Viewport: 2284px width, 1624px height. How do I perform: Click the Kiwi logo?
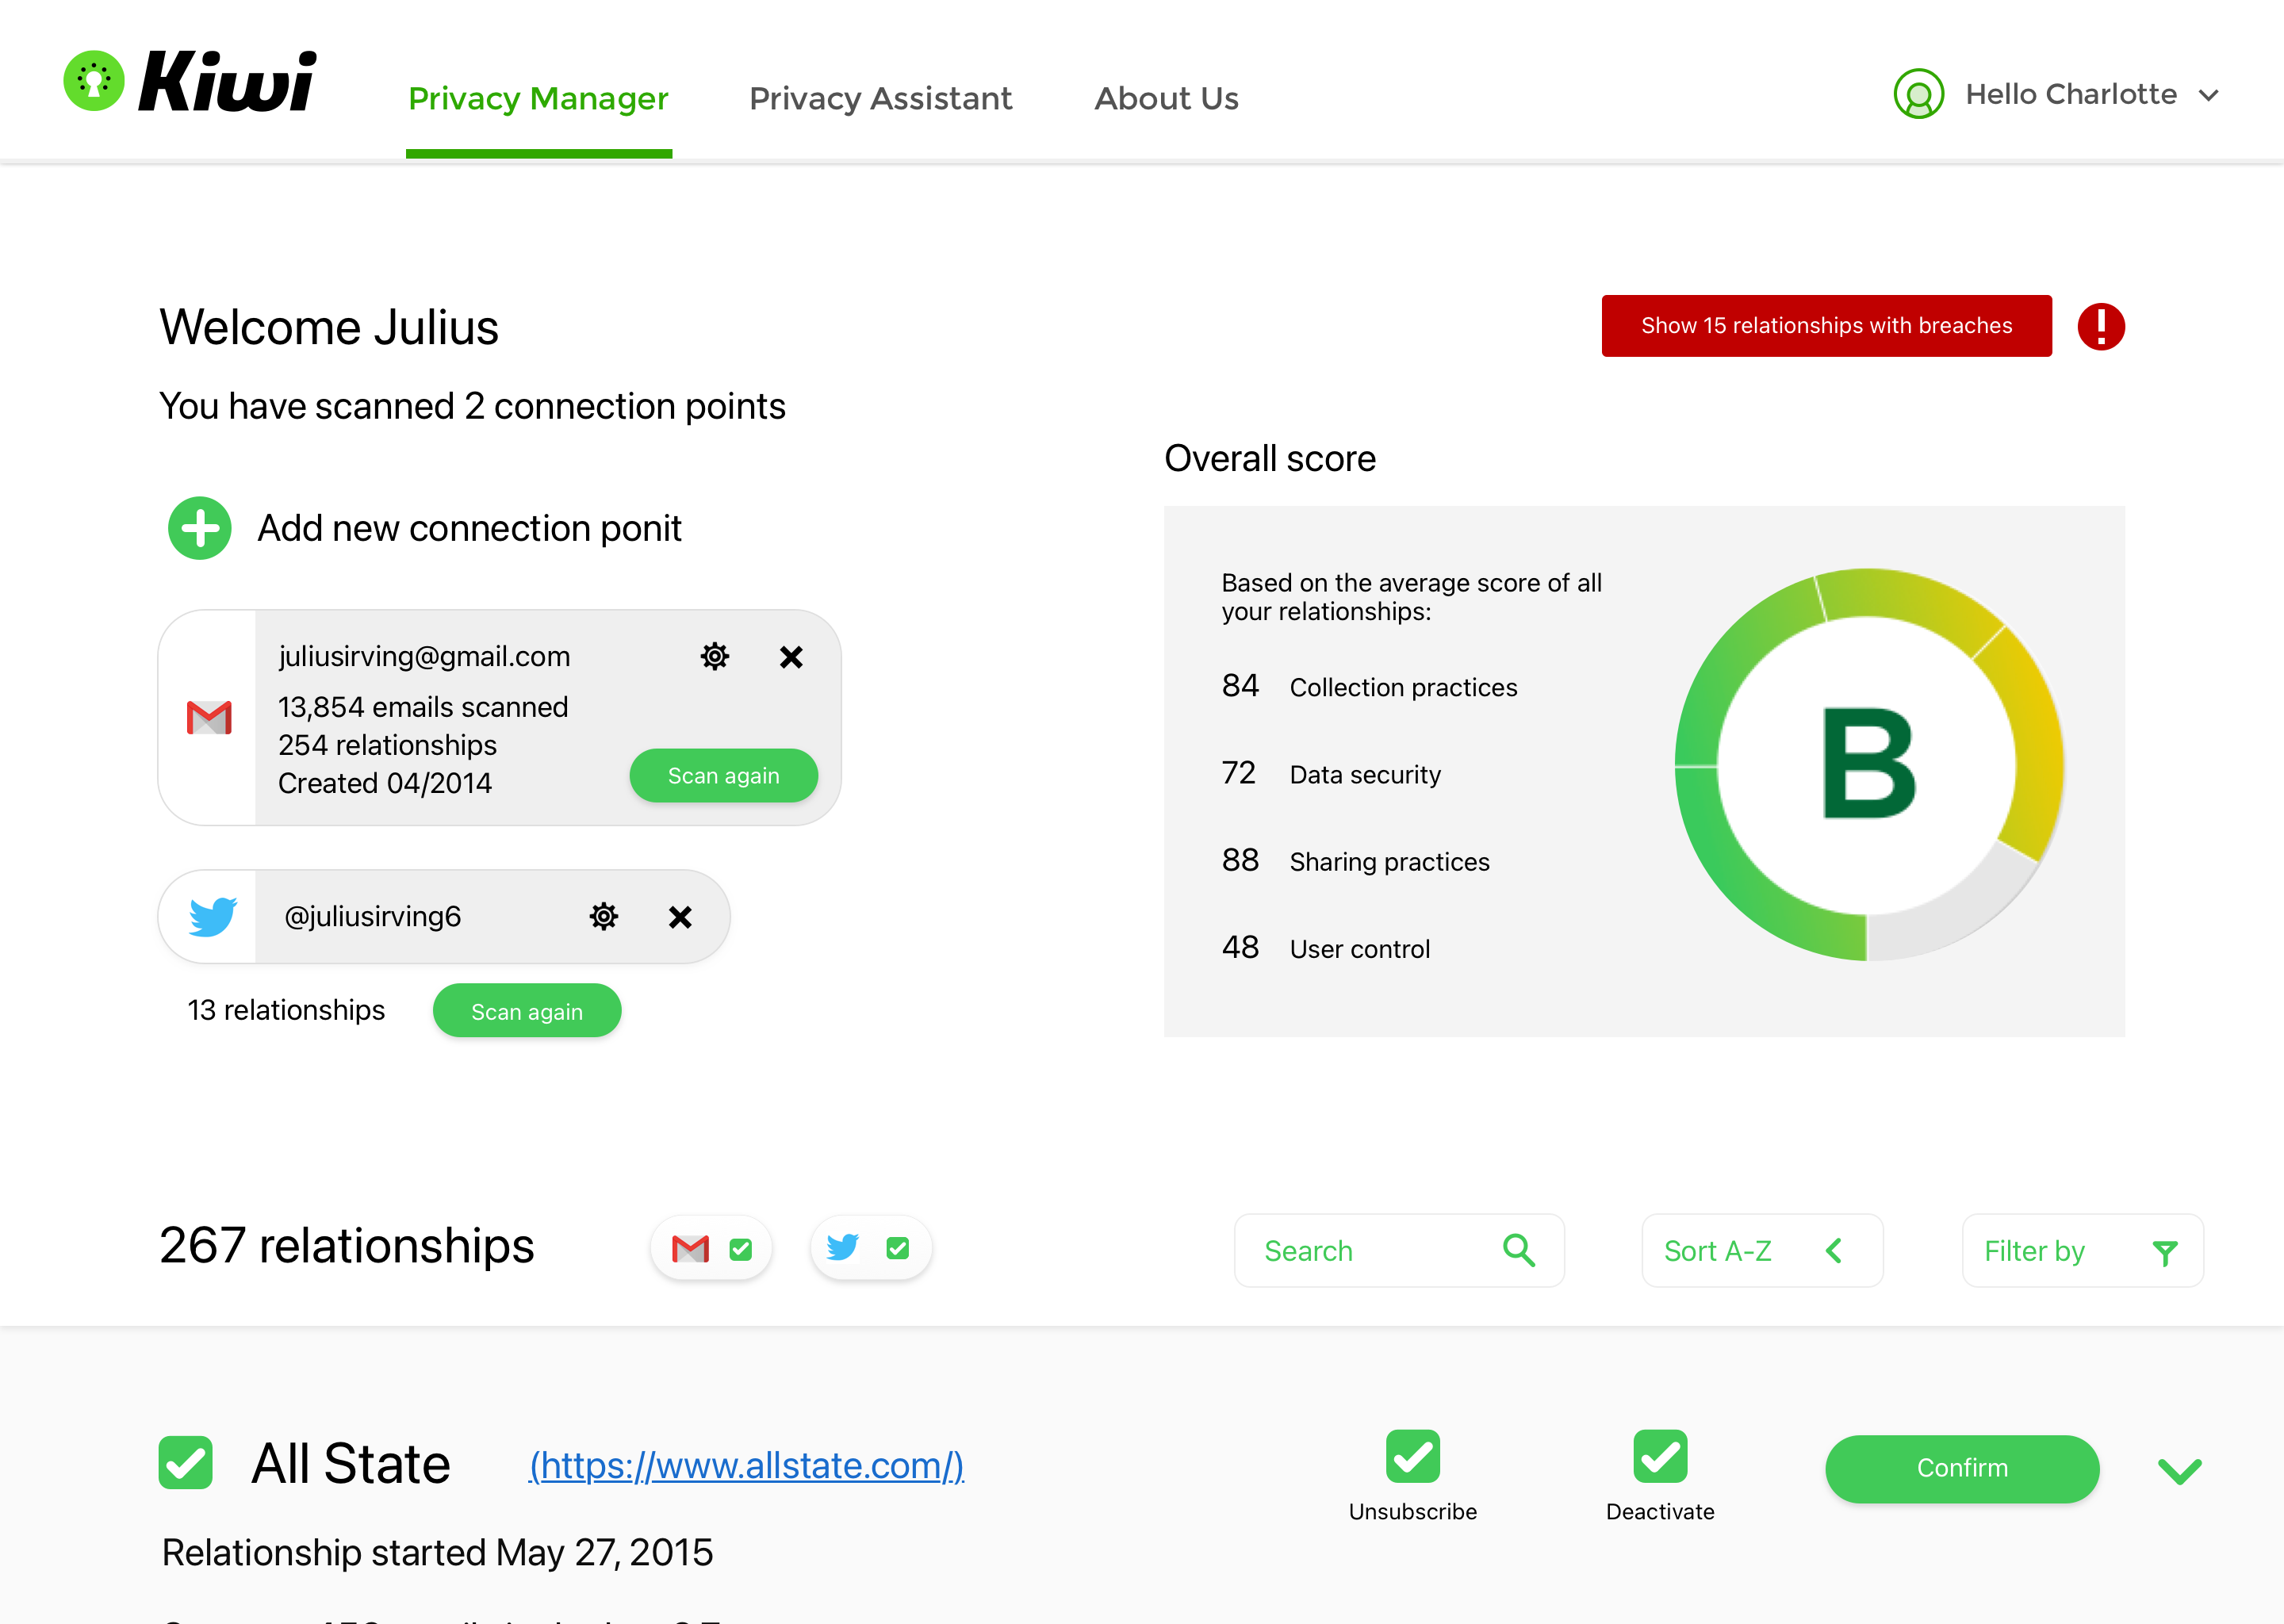[190, 82]
